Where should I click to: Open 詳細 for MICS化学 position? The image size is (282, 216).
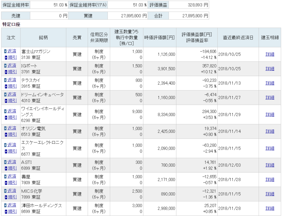click(x=270, y=194)
